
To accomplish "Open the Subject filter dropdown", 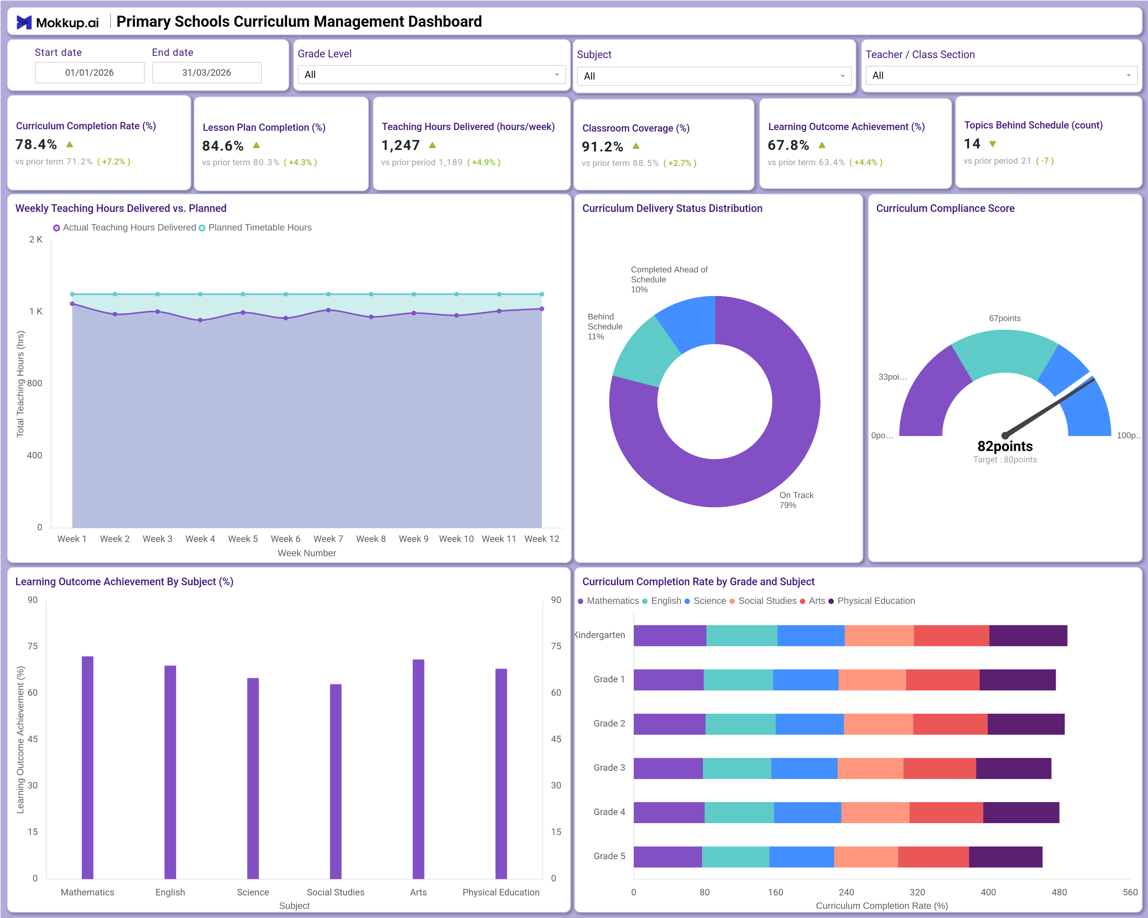I will 714,76.
